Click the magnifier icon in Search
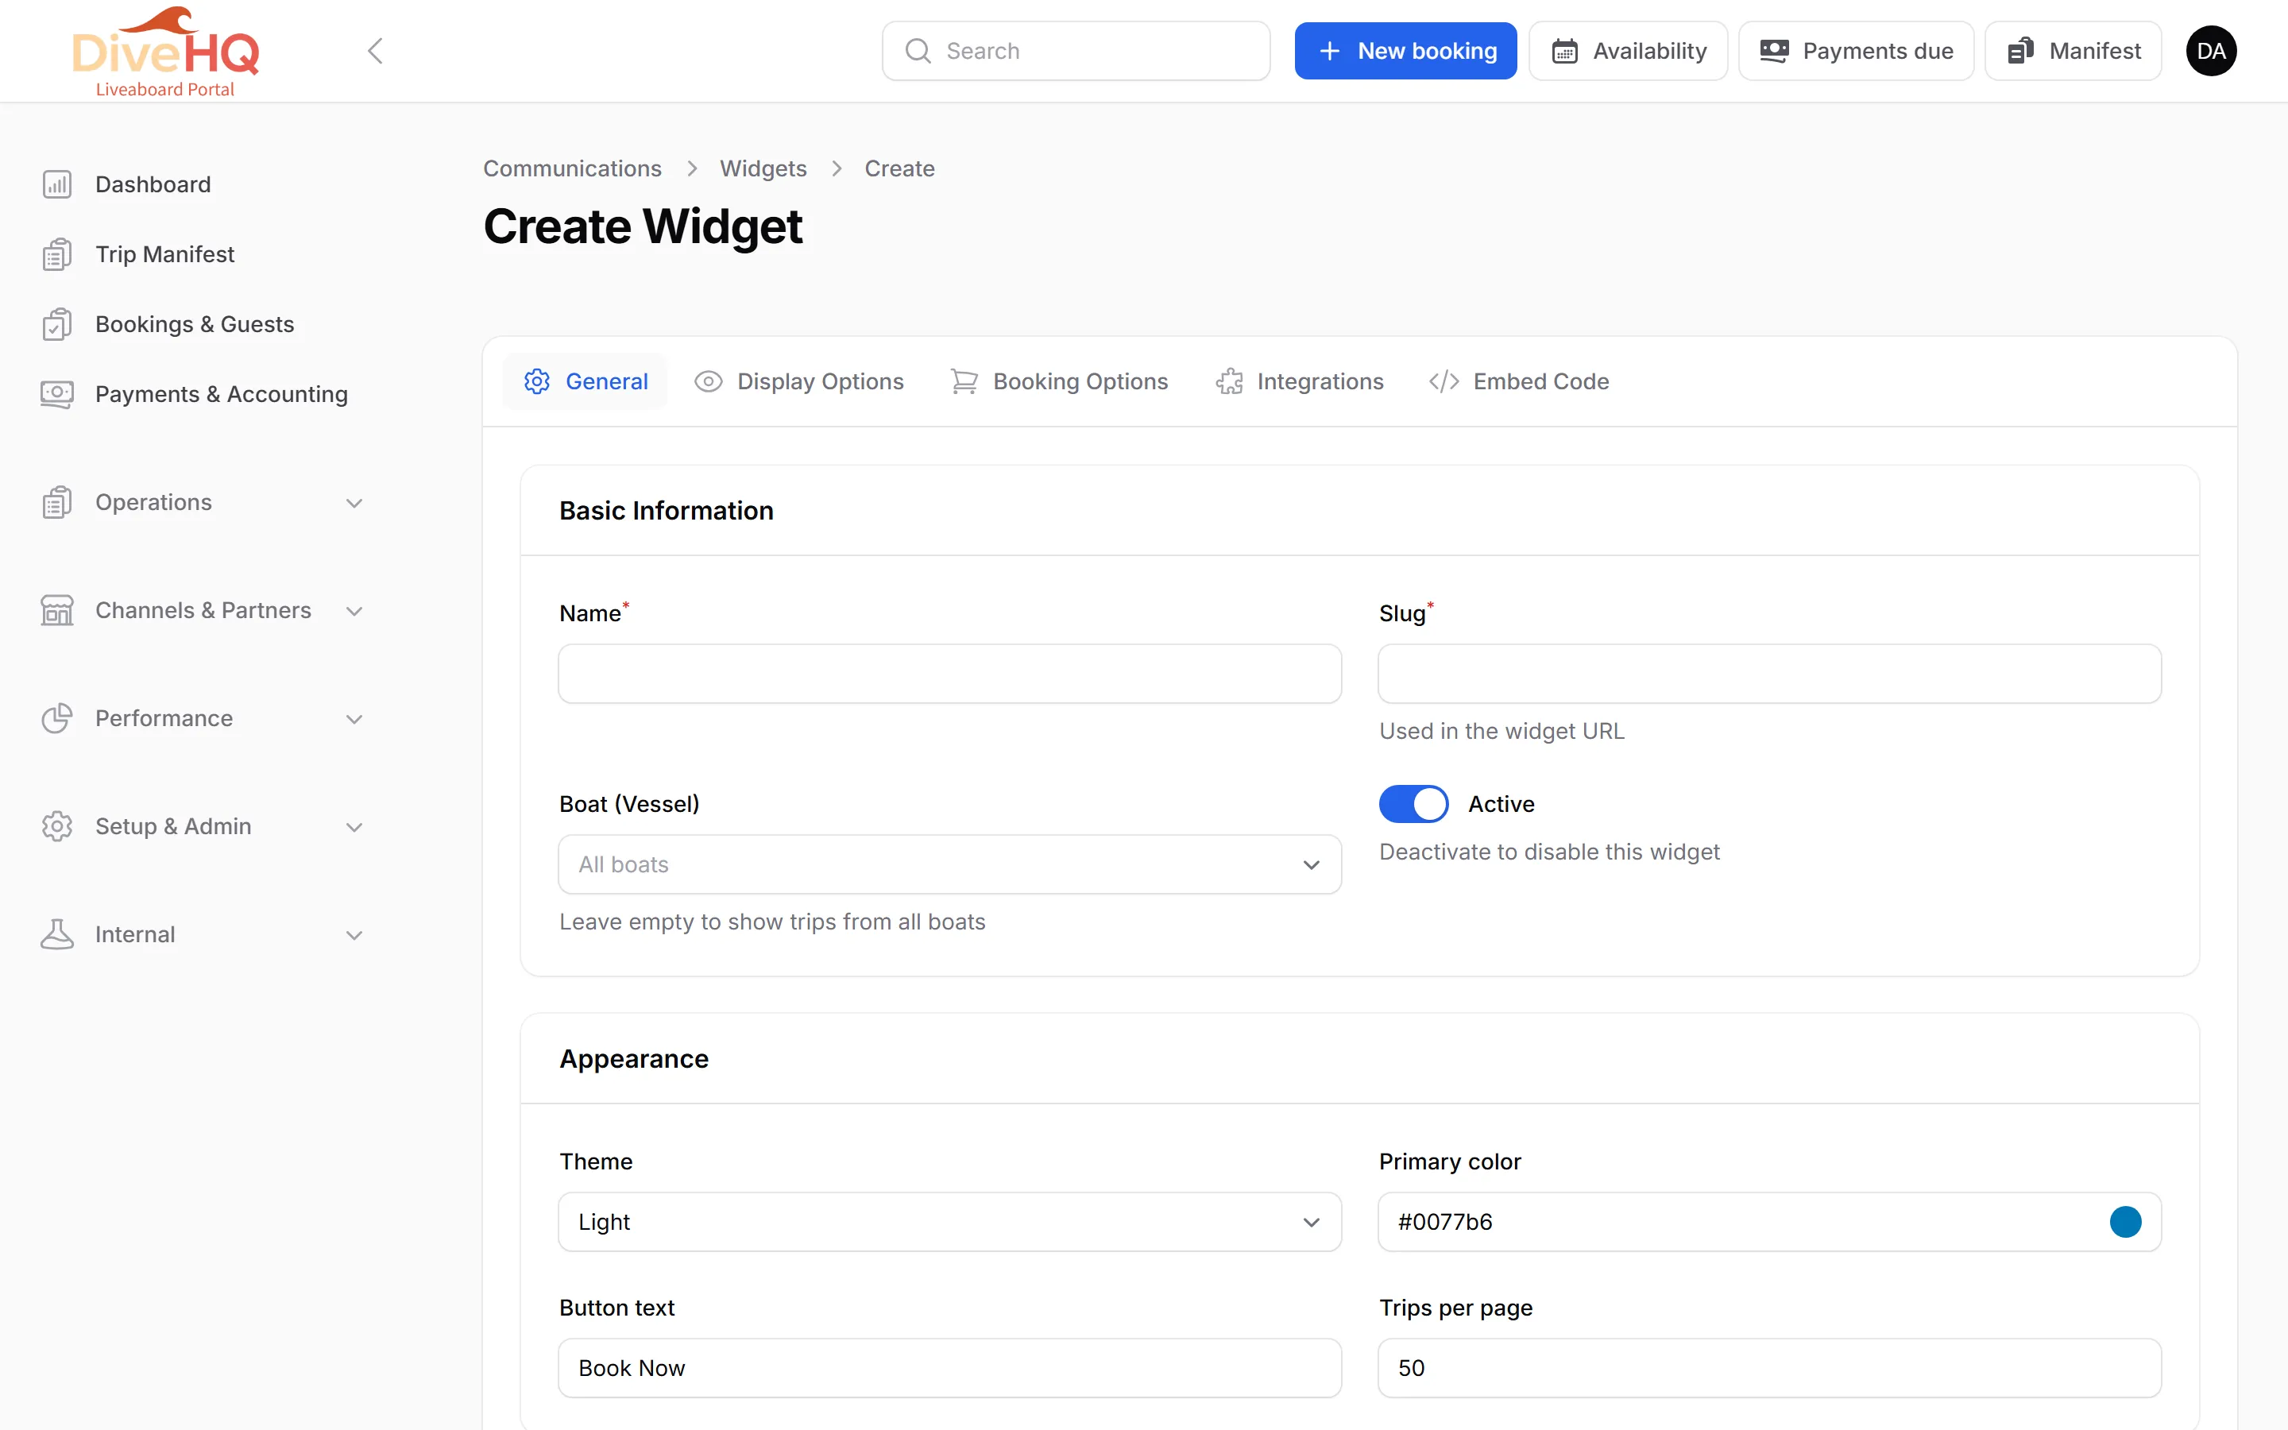Viewport: 2288px width, 1430px height. pos(917,51)
